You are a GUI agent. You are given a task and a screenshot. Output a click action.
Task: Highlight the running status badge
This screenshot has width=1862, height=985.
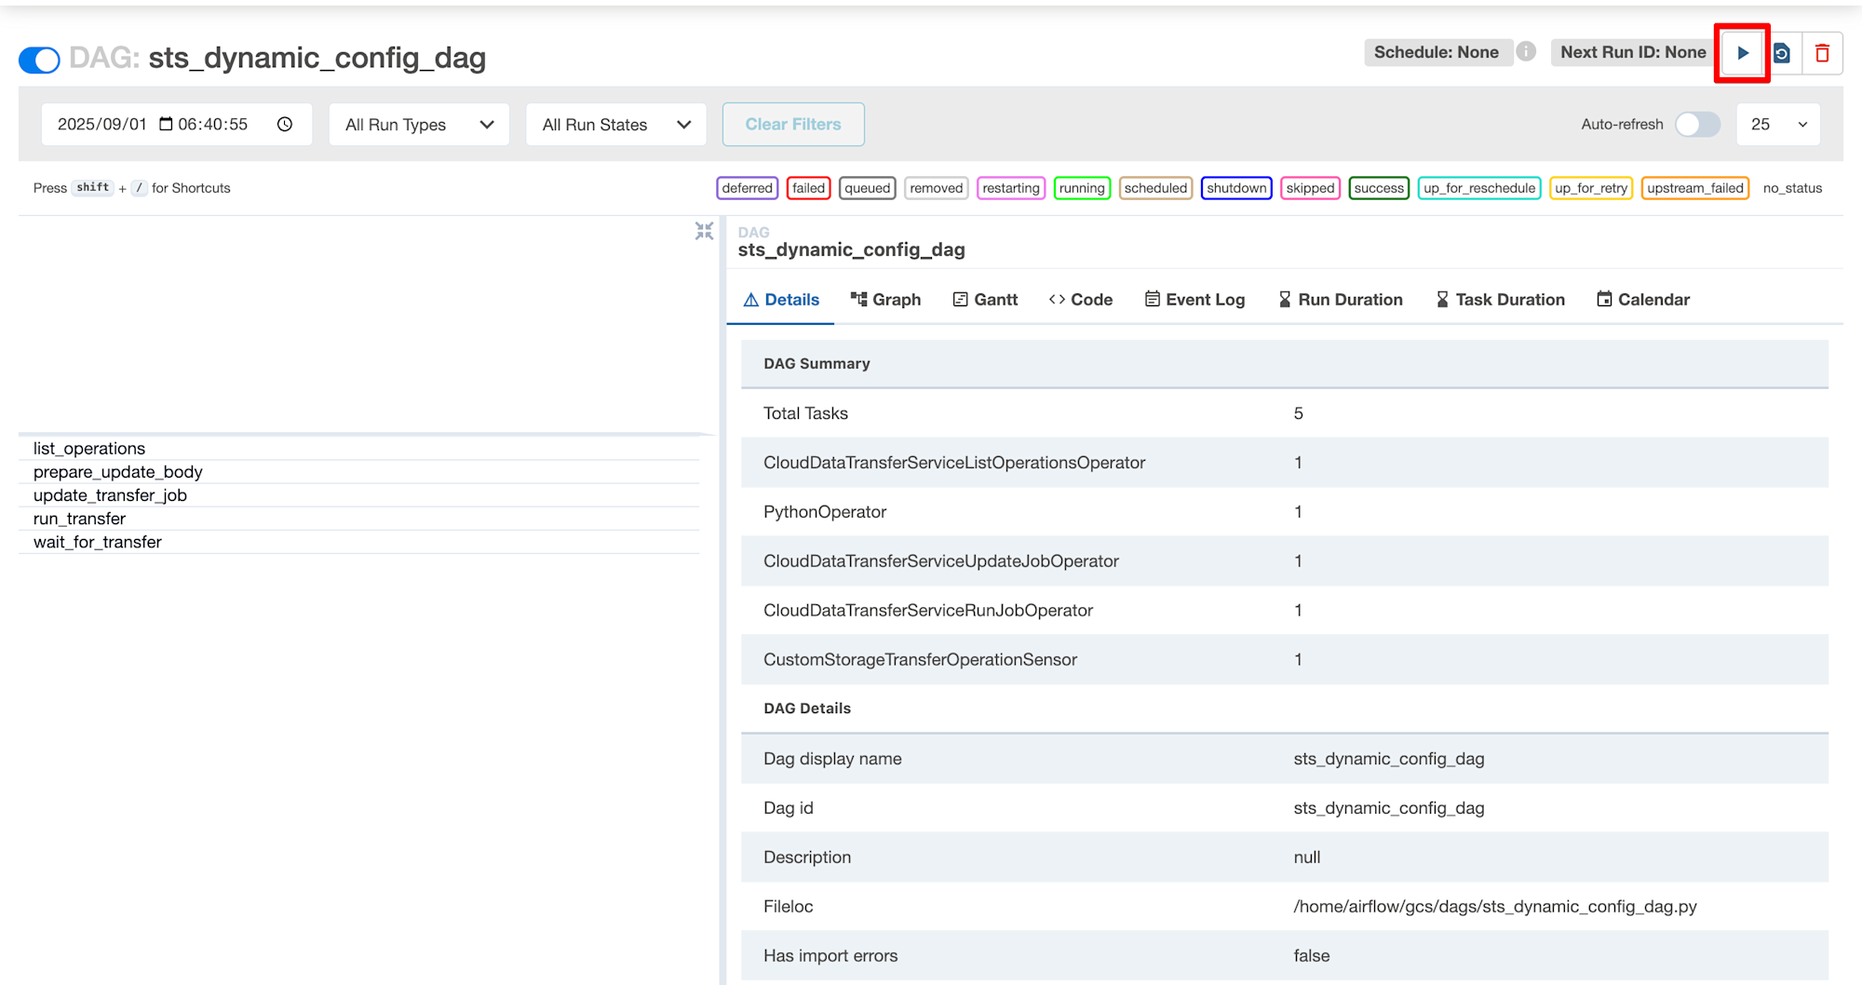(1082, 188)
